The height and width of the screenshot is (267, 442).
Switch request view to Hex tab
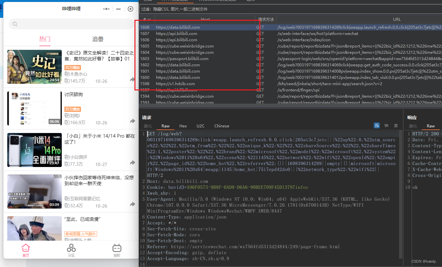pyautogui.click(x=183, y=126)
